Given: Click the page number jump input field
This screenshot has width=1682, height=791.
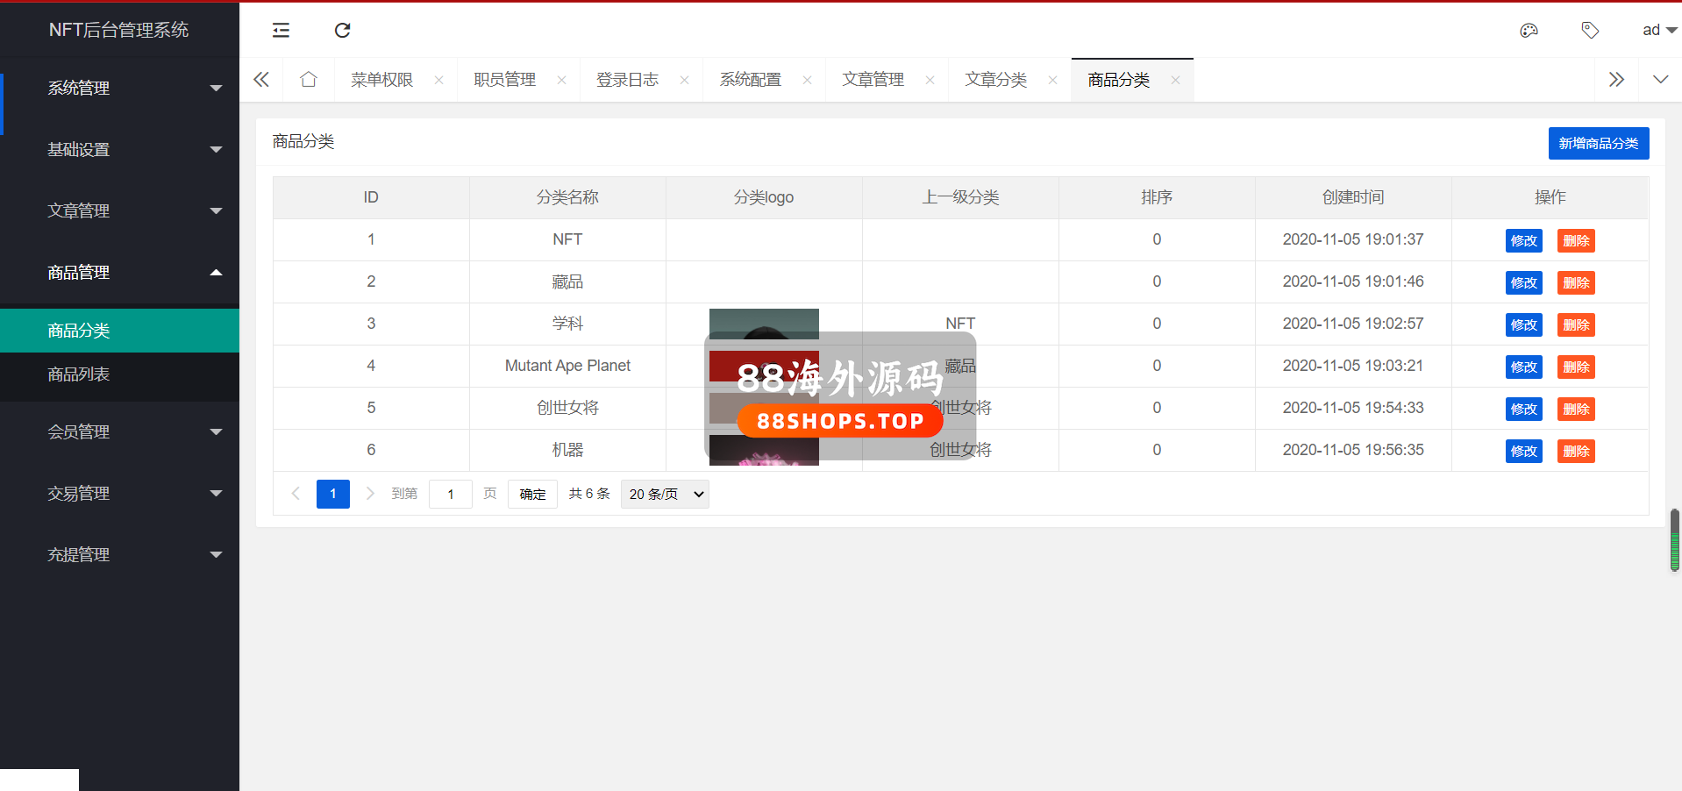Looking at the screenshot, I should point(451,495).
